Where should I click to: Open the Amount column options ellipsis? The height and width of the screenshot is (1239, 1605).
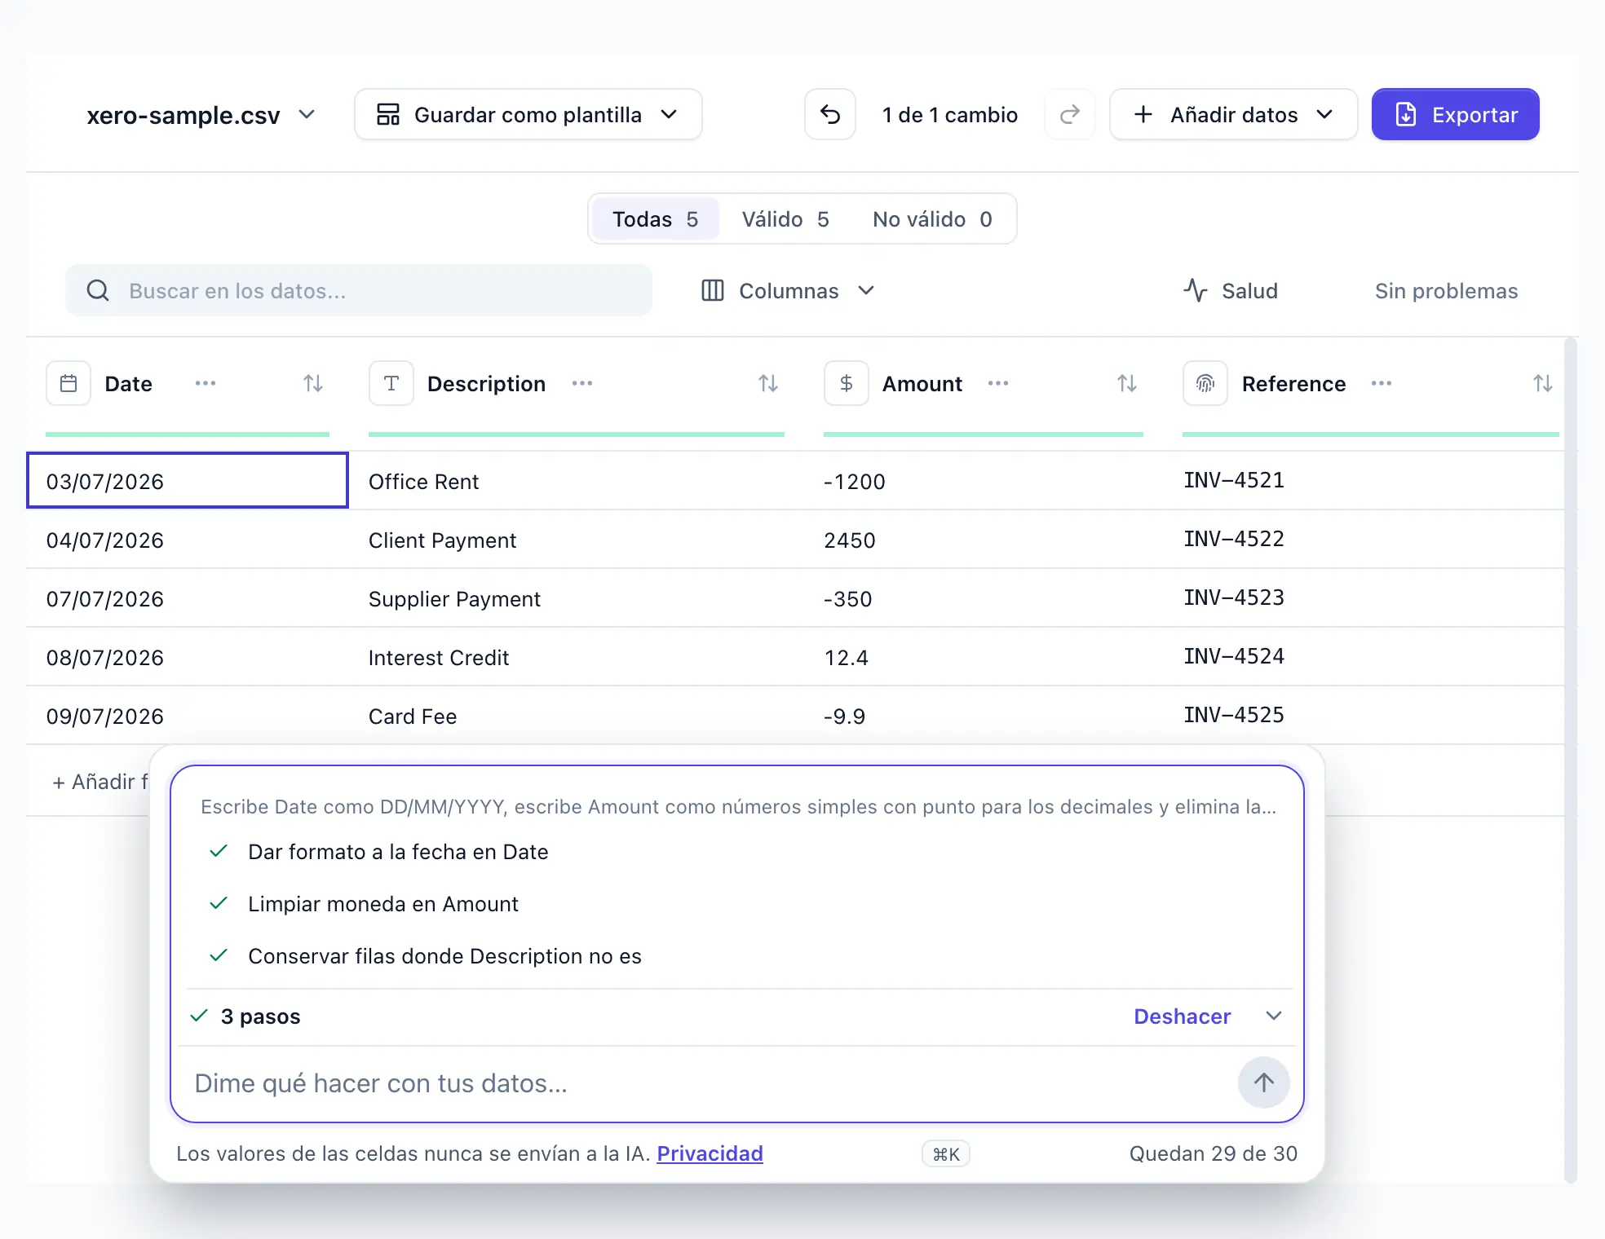(998, 383)
